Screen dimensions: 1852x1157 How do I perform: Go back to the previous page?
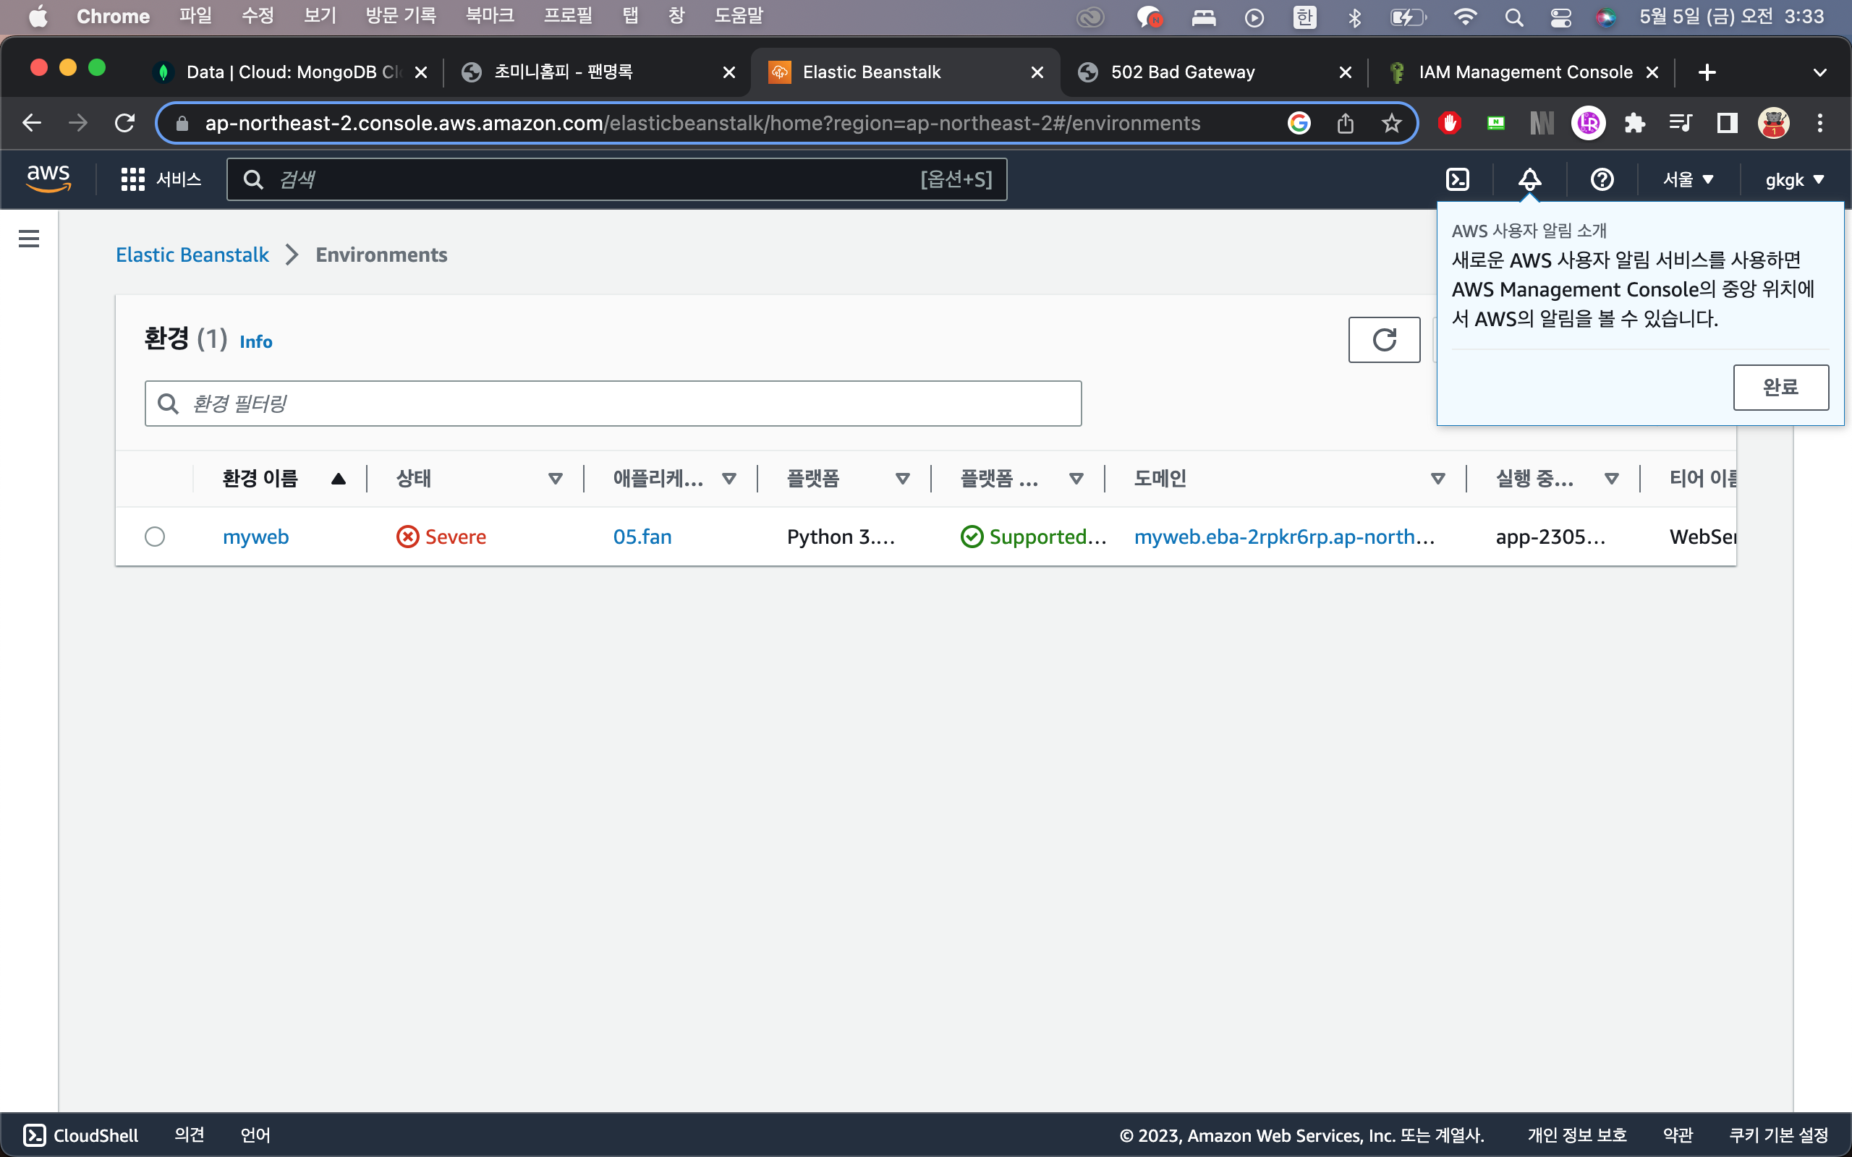pos(31,122)
